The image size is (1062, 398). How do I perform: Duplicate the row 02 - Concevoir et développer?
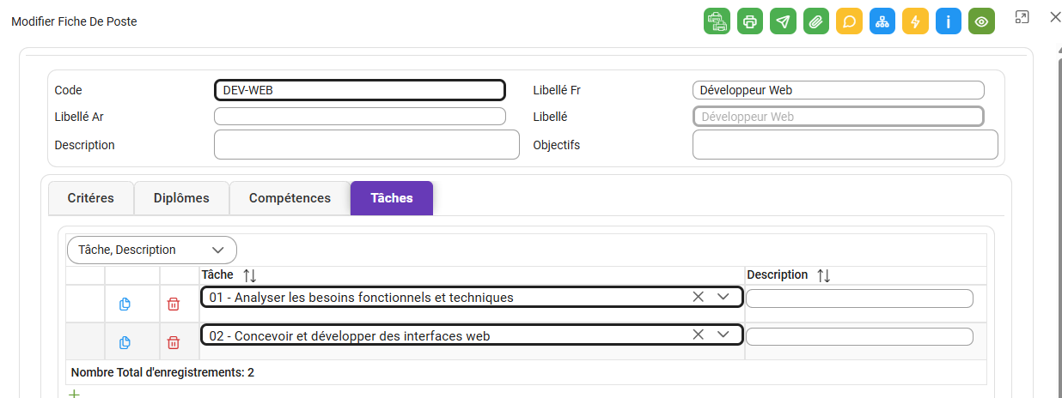tap(125, 342)
